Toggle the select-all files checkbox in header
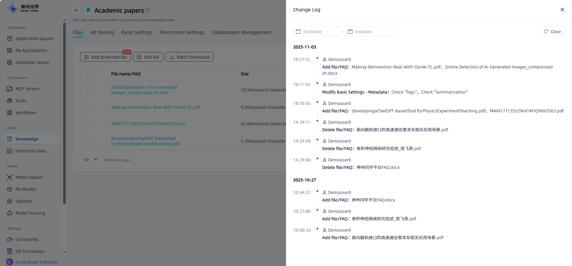 (88, 74)
